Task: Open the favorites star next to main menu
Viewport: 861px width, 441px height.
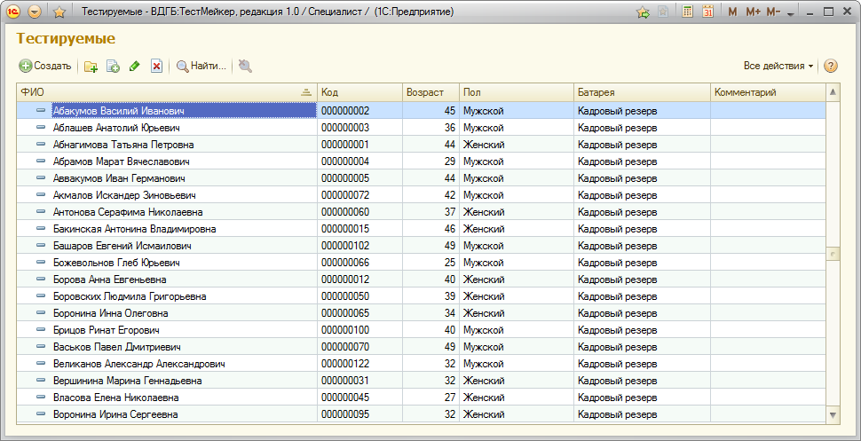Action: click(x=59, y=12)
